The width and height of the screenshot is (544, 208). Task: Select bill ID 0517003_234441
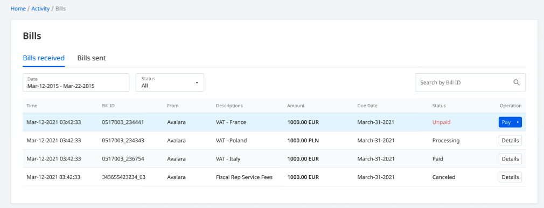click(123, 122)
